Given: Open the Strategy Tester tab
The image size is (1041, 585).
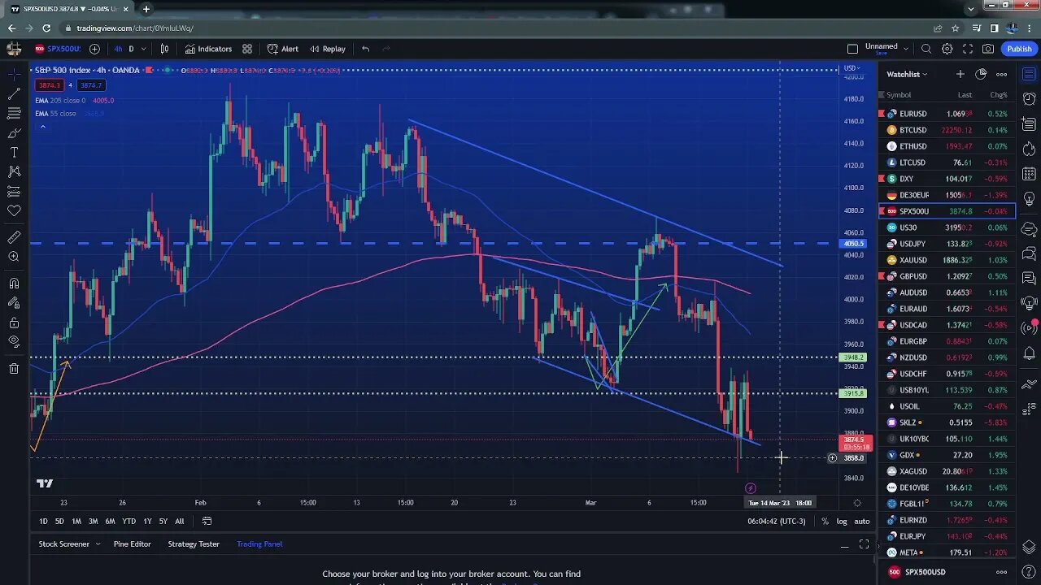Looking at the screenshot, I should point(194,544).
